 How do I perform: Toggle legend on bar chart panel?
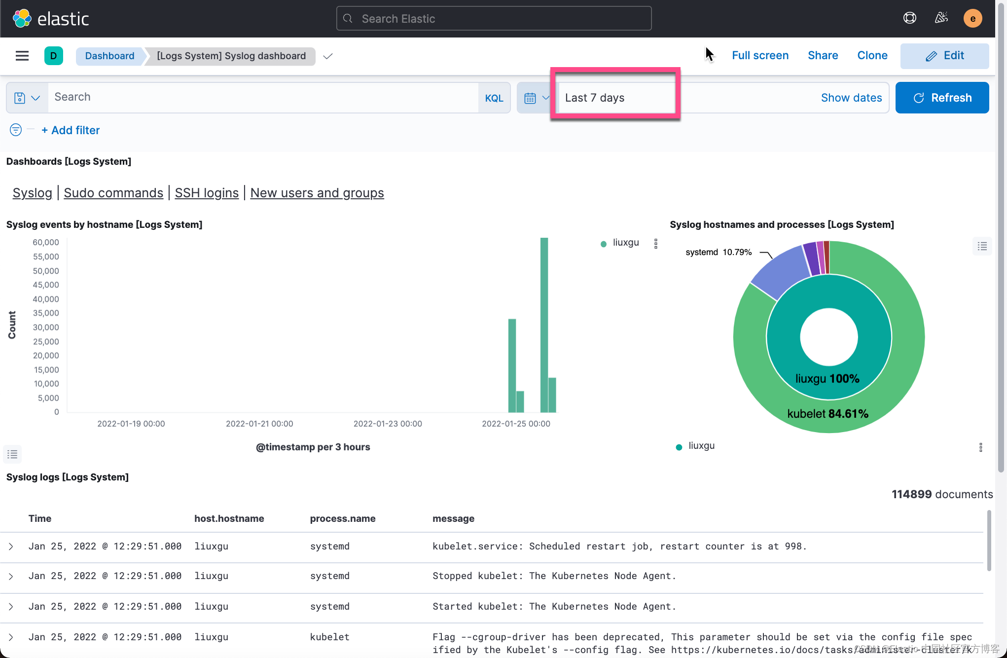12,454
